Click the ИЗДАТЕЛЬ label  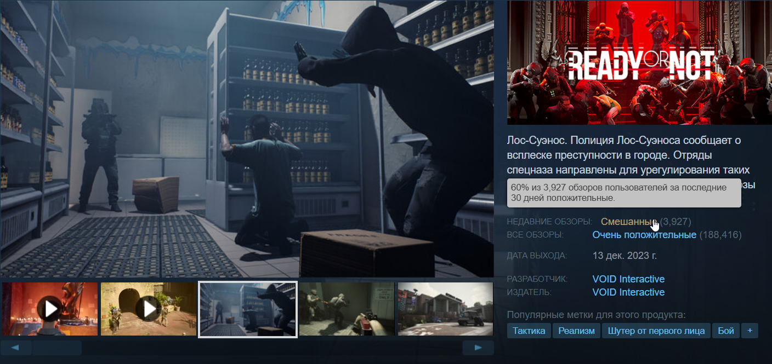click(529, 292)
